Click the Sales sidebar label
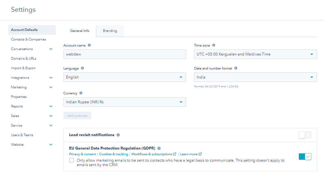 pyautogui.click(x=15, y=116)
